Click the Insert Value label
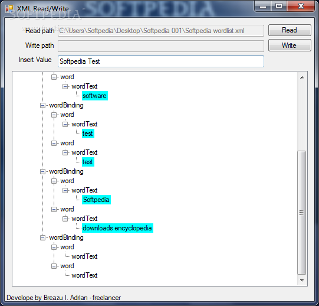The image size is (319, 306). [35, 60]
